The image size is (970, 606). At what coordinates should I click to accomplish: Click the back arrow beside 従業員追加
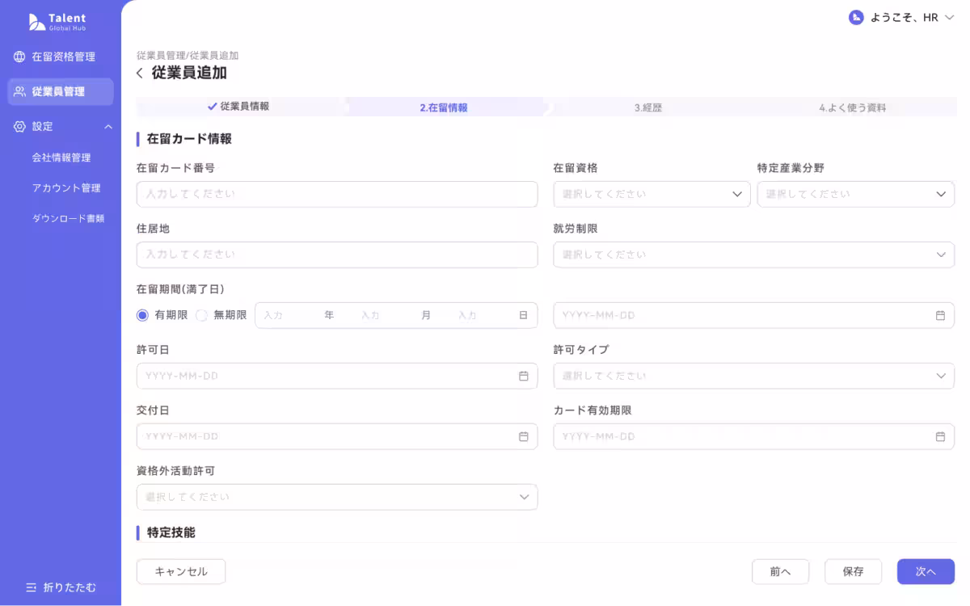coord(137,73)
